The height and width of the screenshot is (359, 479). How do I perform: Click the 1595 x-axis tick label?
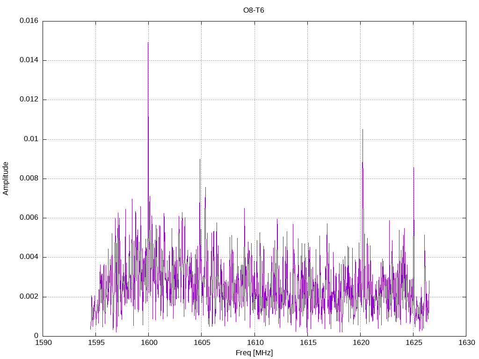click(96, 343)
